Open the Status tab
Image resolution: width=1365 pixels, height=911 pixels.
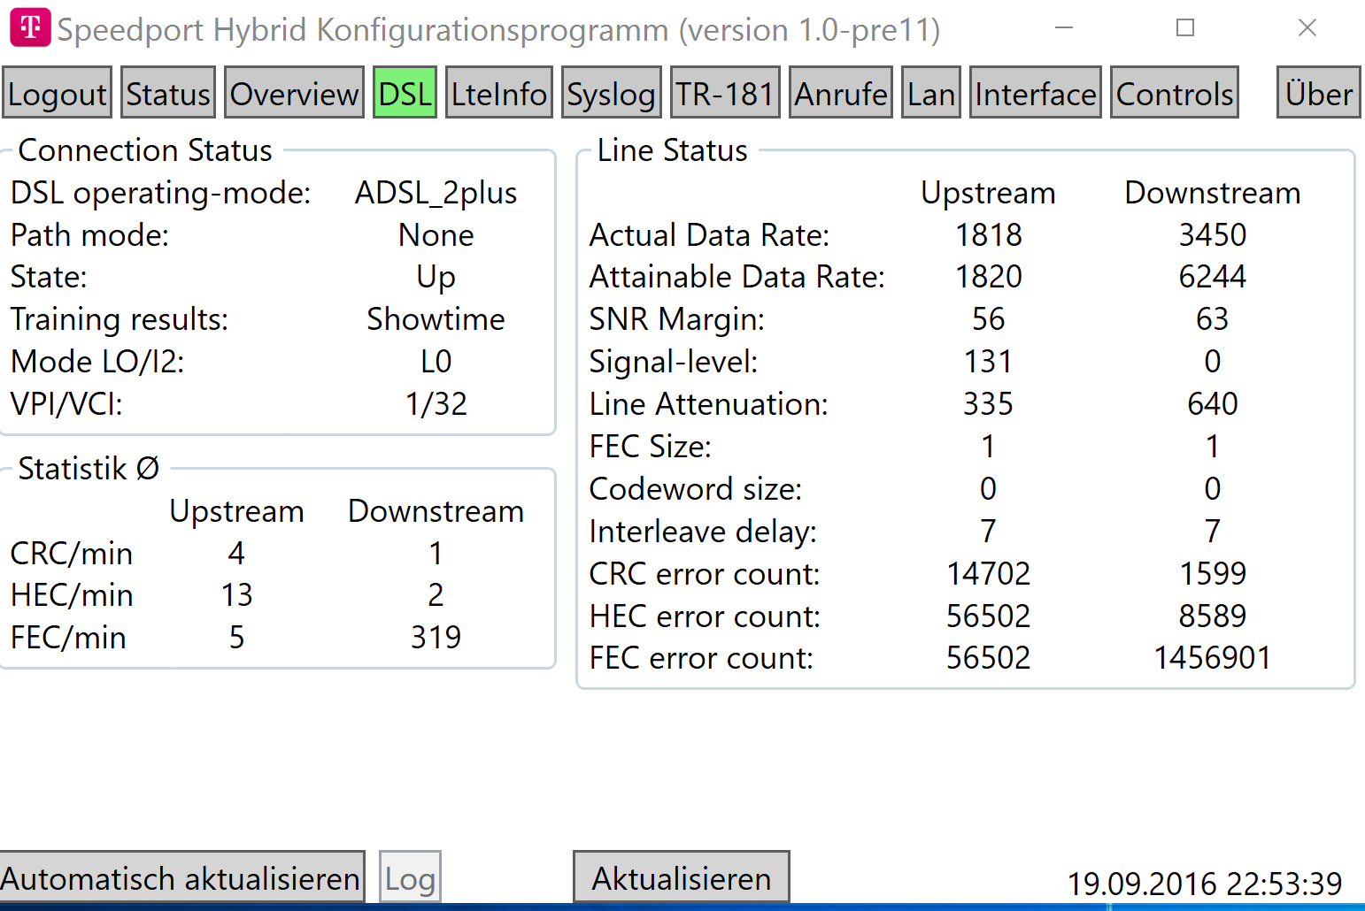tap(168, 93)
